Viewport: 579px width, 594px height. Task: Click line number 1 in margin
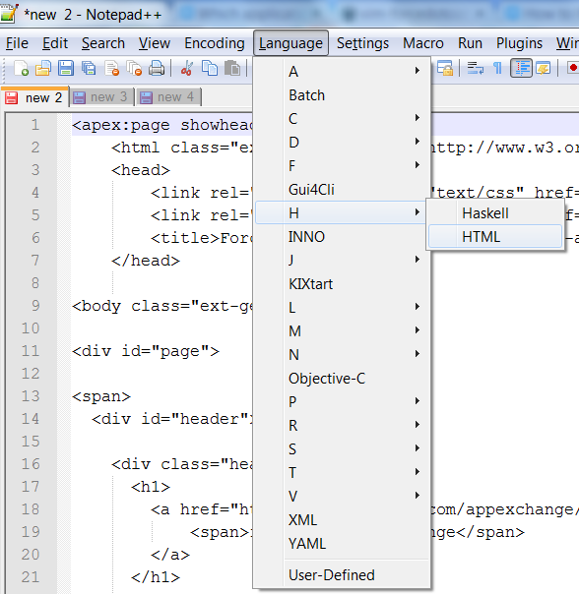pos(35,125)
